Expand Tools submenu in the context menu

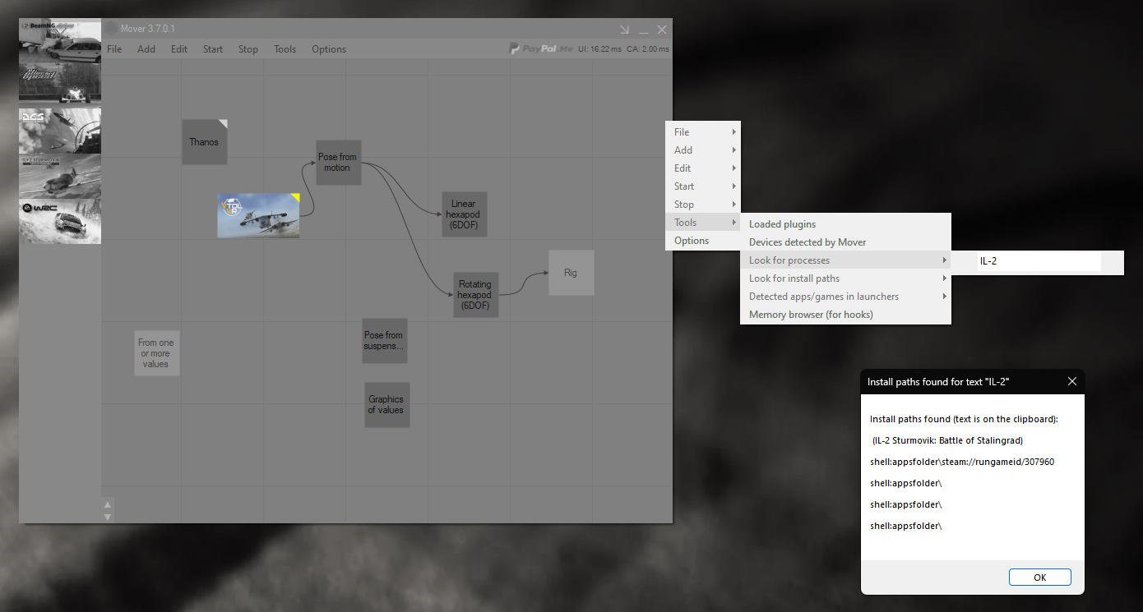pos(703,223)
